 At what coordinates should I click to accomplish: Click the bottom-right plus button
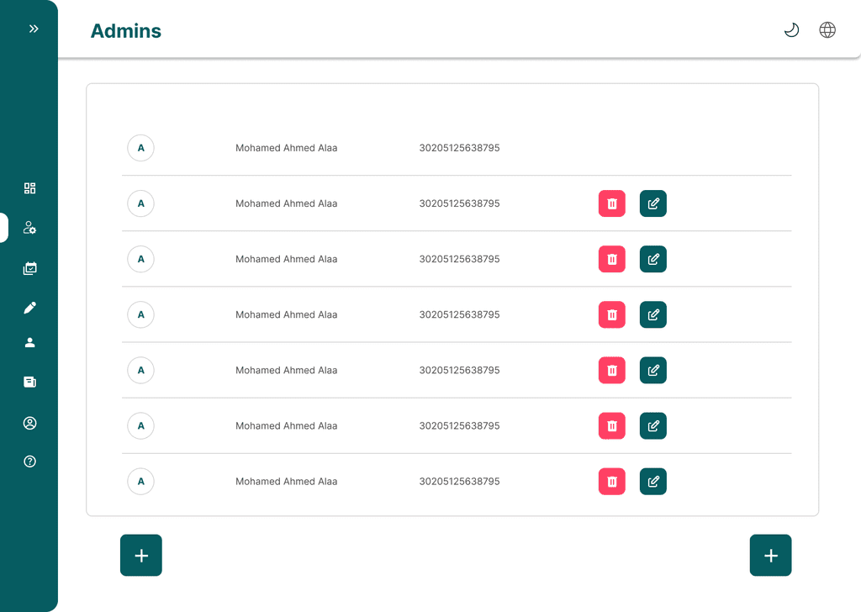coord(770,556)
